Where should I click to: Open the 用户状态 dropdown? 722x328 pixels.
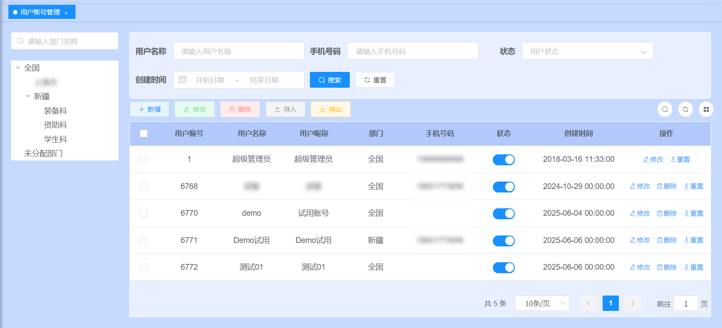click(587, 51)
